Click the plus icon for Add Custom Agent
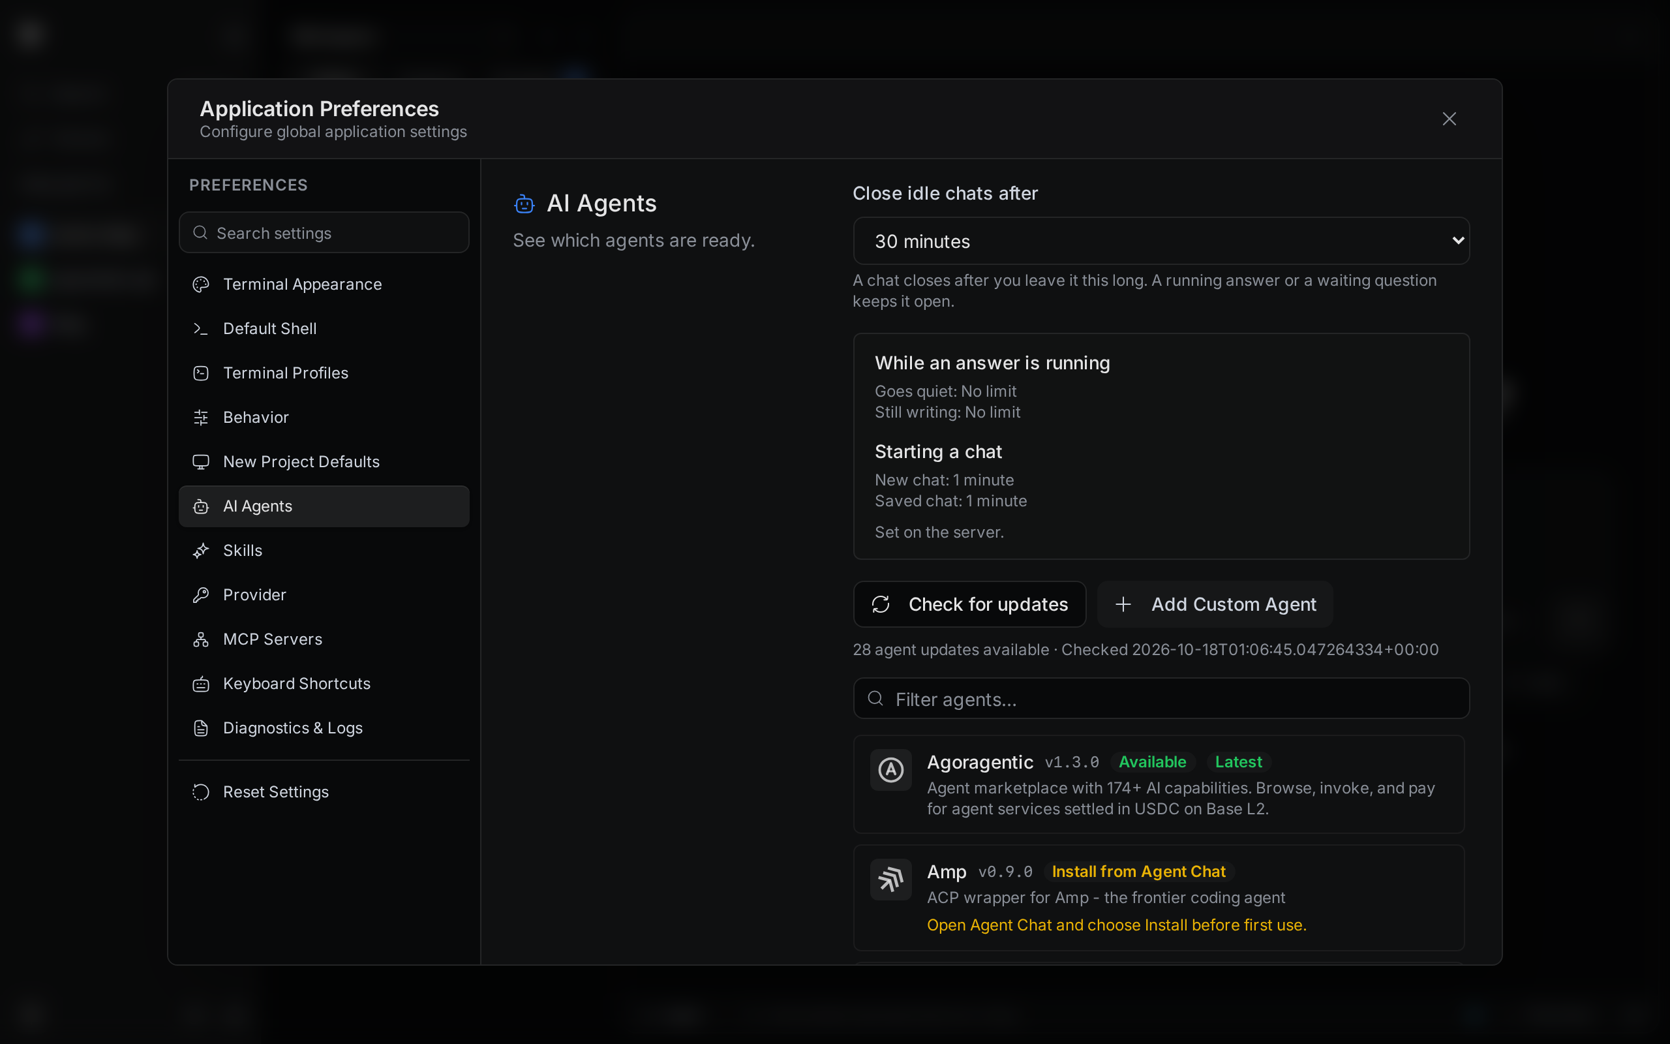The width and height of the screenshot is (1670, 1044). coord(1123,604)
